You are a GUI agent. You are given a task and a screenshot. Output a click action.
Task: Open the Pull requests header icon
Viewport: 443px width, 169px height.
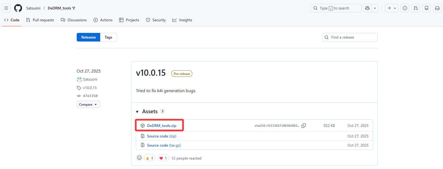click(x=416, y=8)
